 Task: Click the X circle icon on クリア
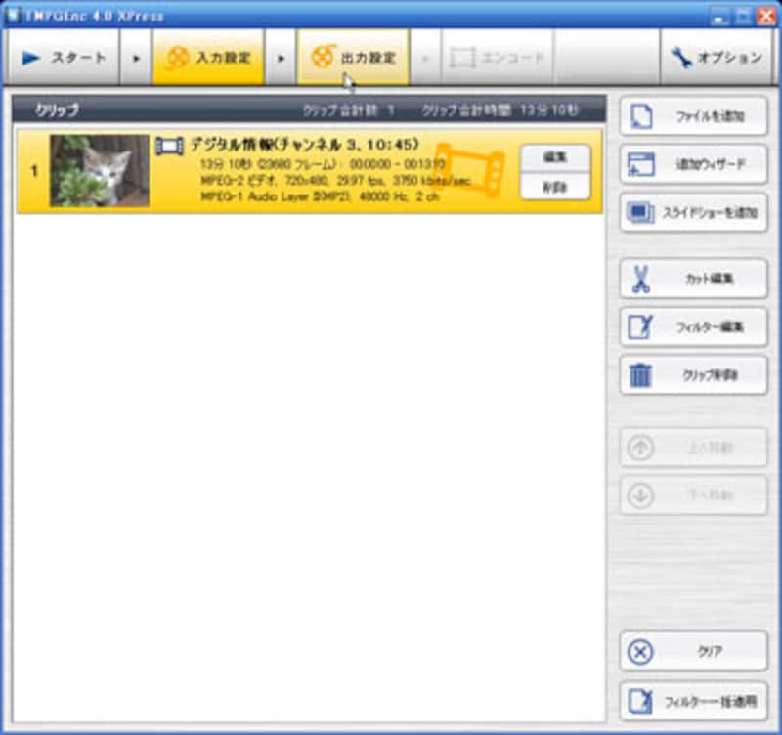640,652
